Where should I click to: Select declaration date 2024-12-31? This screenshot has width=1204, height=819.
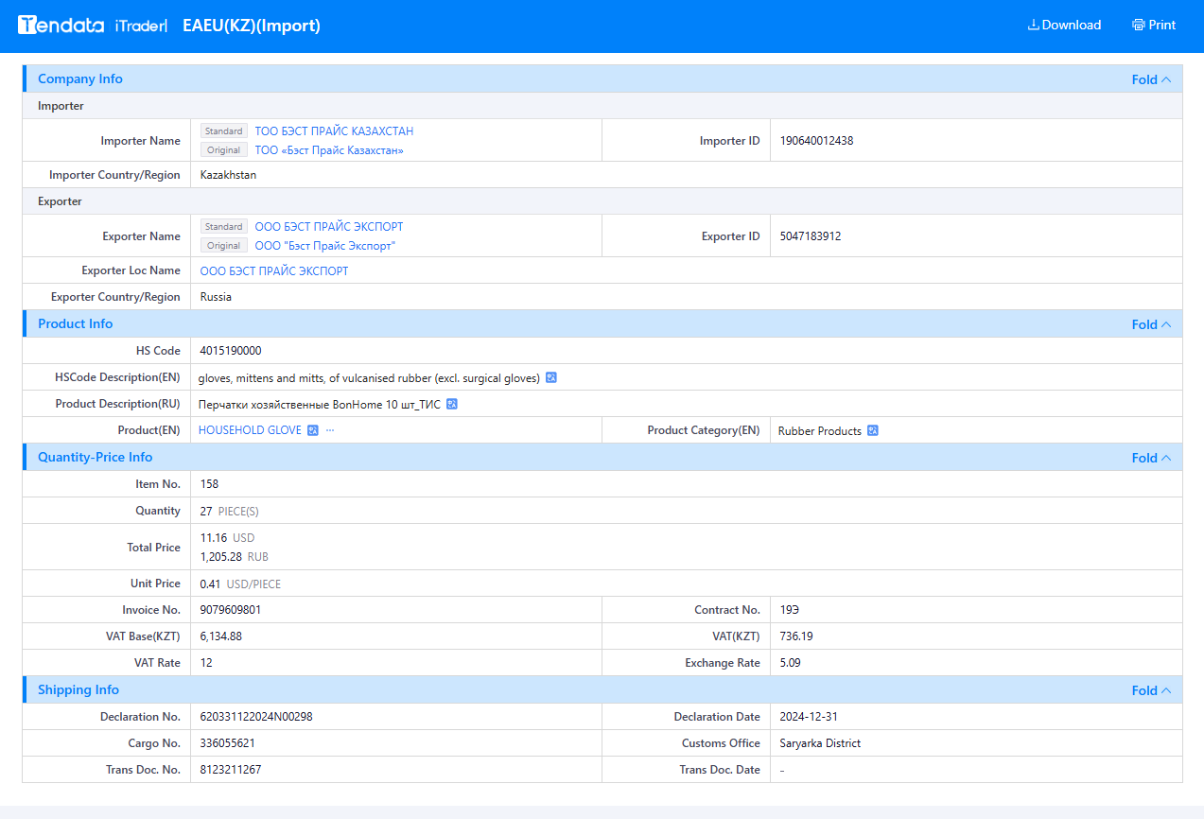(x=809, y=717)
